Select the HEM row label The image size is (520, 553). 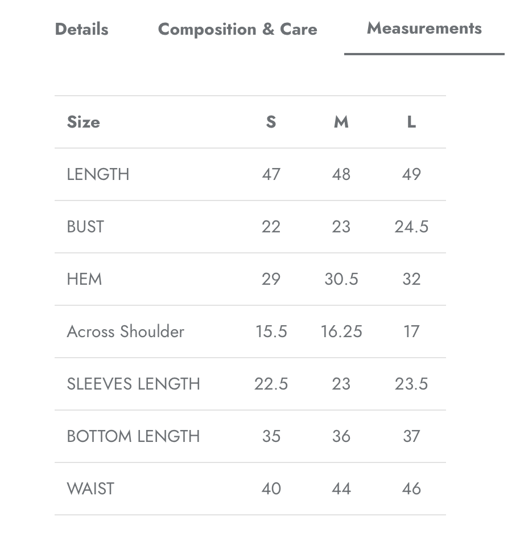[84, 279]
